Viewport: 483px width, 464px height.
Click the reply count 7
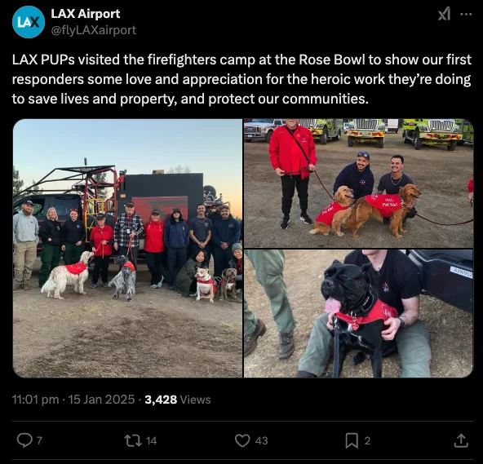(x=39, y=440)
